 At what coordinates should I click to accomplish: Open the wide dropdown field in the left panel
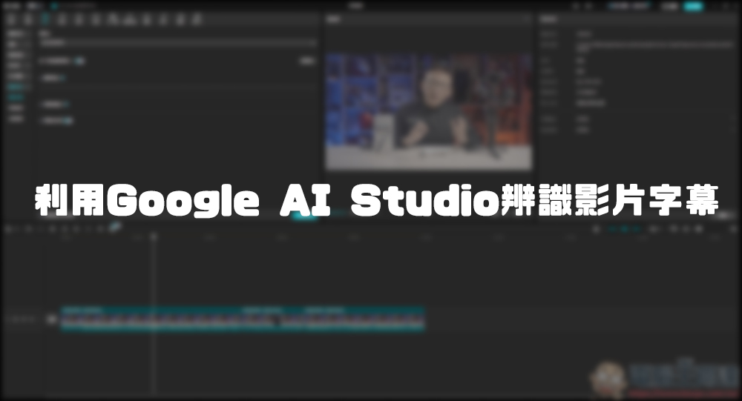coord(177,42)
